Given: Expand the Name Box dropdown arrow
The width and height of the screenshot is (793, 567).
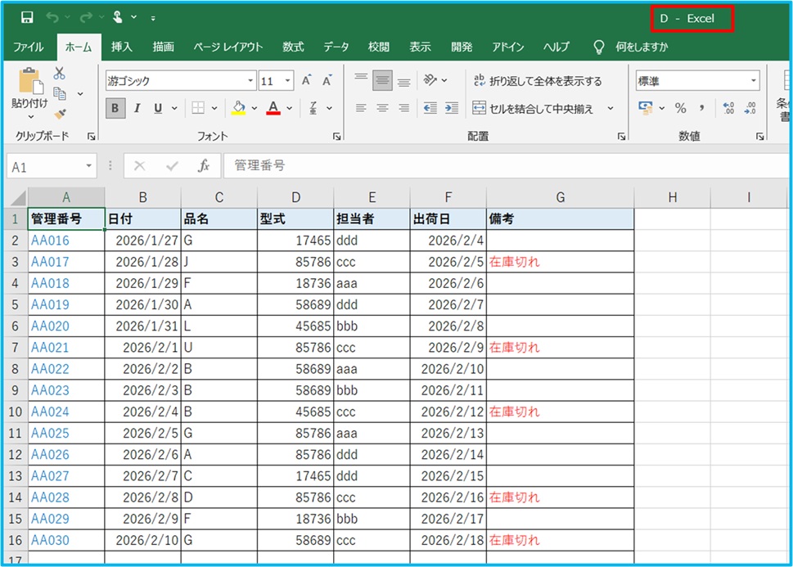Looking at the screenshot, I should (87, 167).
